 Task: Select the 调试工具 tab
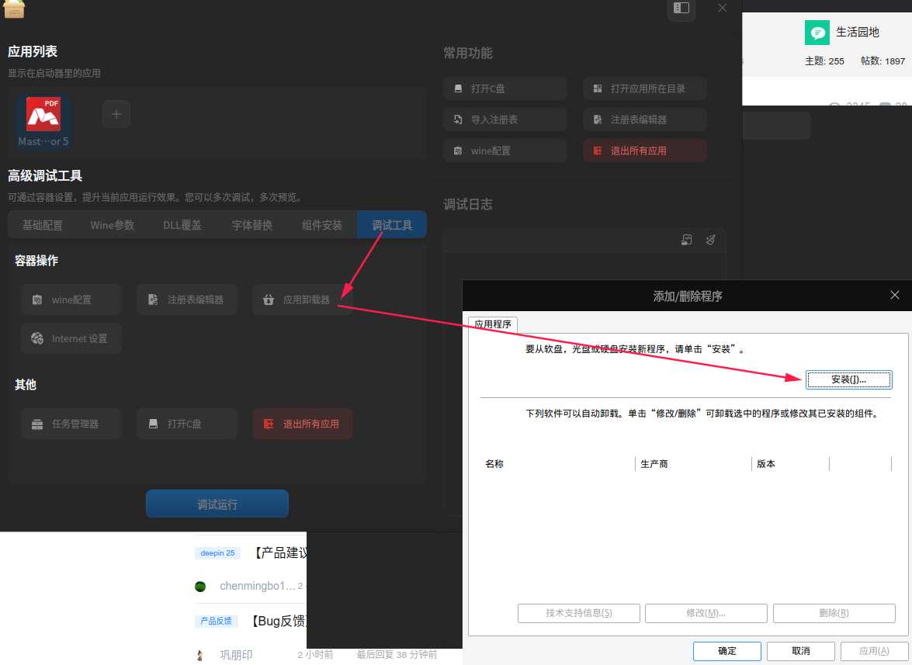tap(391, 225)
